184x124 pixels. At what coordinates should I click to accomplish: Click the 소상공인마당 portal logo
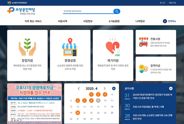21,11
